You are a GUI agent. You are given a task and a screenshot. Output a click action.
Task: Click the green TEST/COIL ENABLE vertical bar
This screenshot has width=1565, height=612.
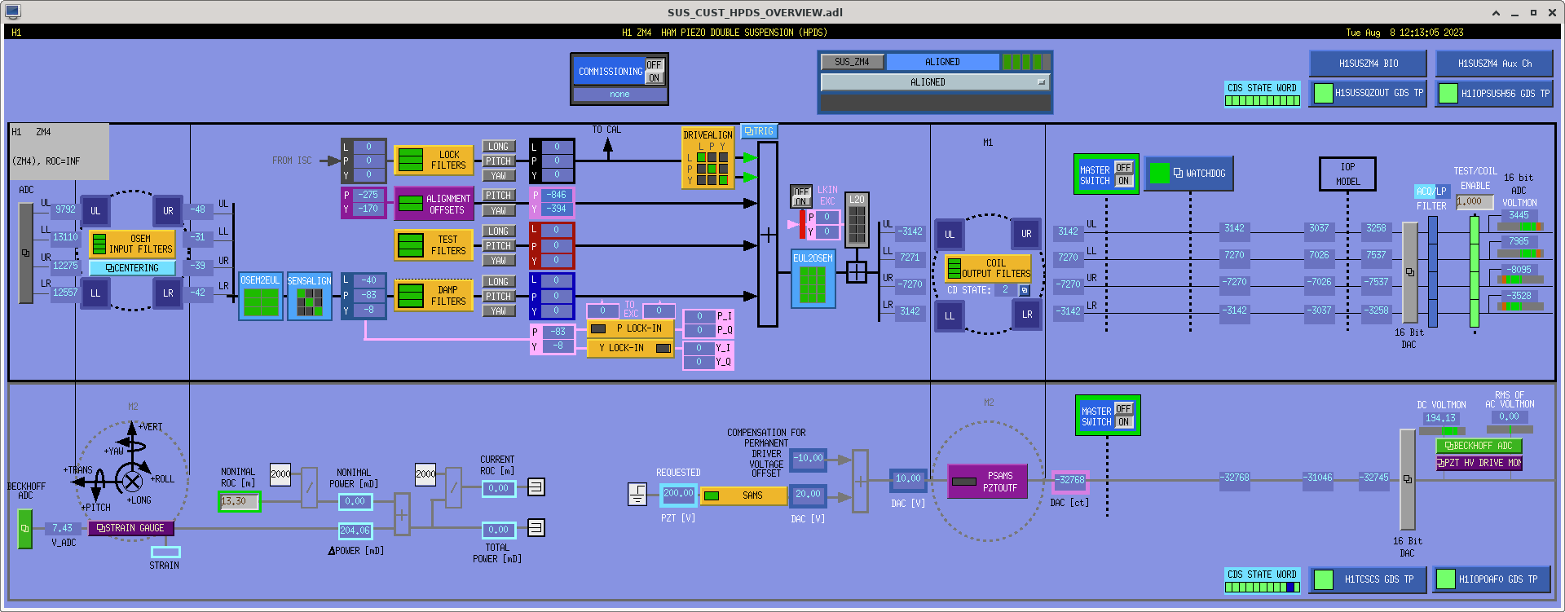(1474, 271)
